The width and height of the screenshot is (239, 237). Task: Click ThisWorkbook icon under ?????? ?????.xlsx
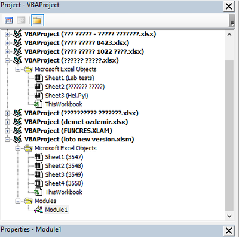pos(38,104)
